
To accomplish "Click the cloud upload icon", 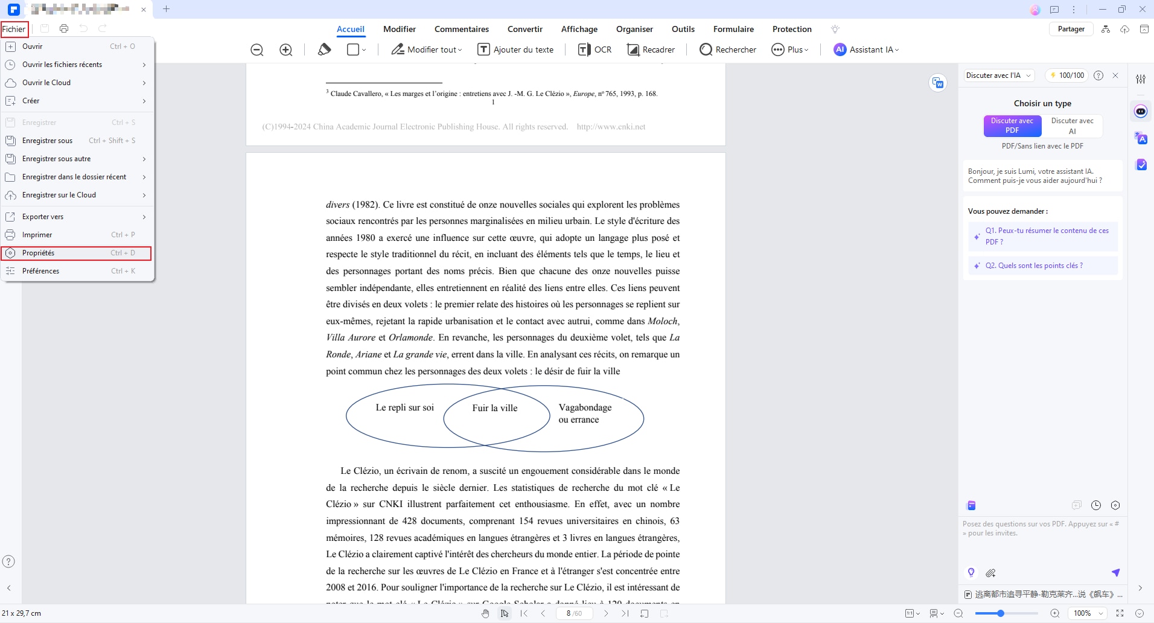I will tap(1125, 29).
